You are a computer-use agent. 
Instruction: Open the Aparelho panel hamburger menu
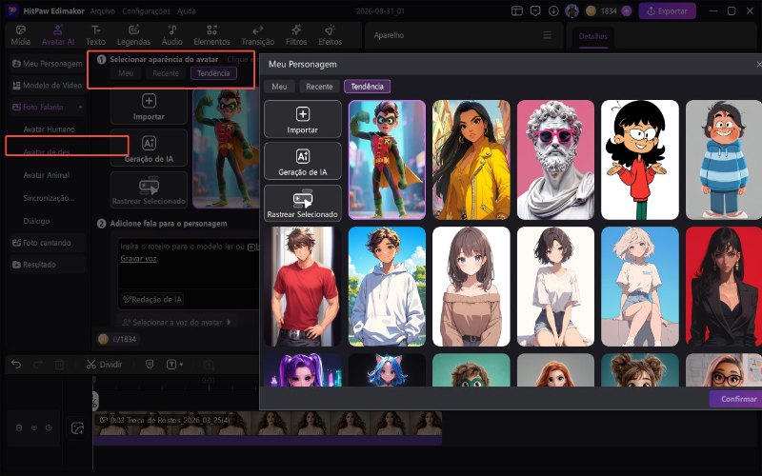pos(547,35)
